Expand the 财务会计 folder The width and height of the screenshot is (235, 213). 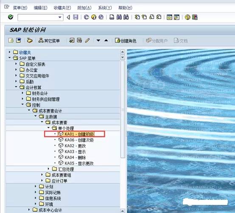pyautogui.click(x=22, y=93)
